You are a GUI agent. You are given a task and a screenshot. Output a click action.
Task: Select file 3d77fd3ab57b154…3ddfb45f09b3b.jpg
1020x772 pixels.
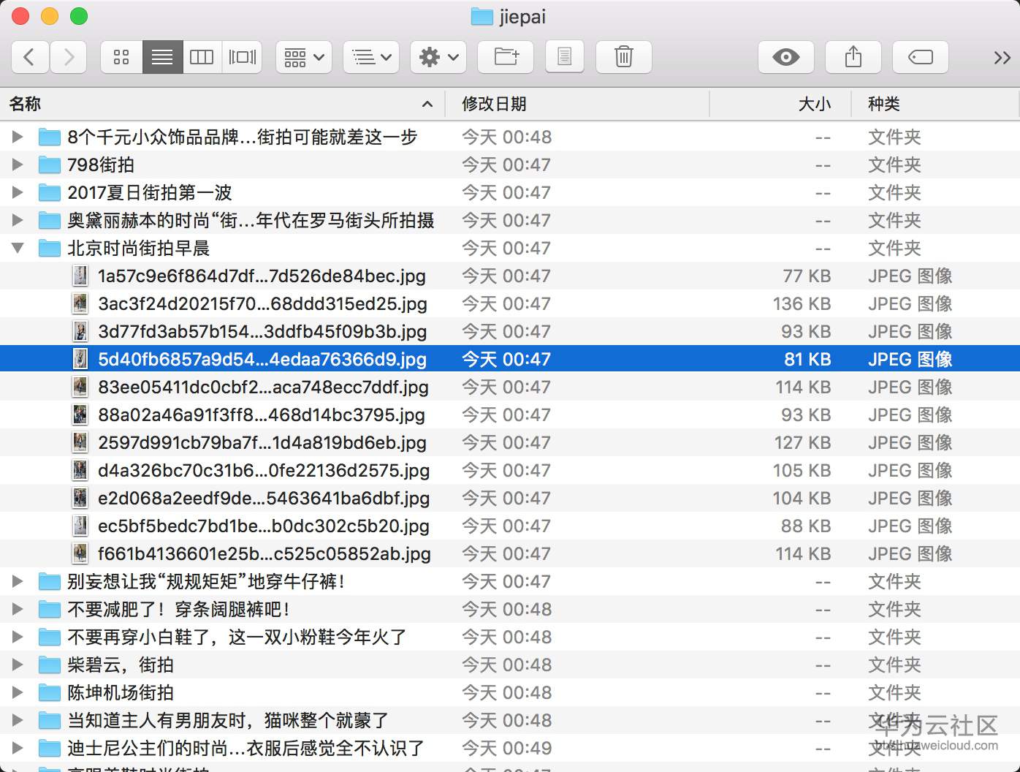point(510,331)
